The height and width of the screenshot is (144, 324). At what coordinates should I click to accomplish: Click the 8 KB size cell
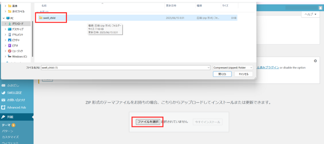click(234, 18)
